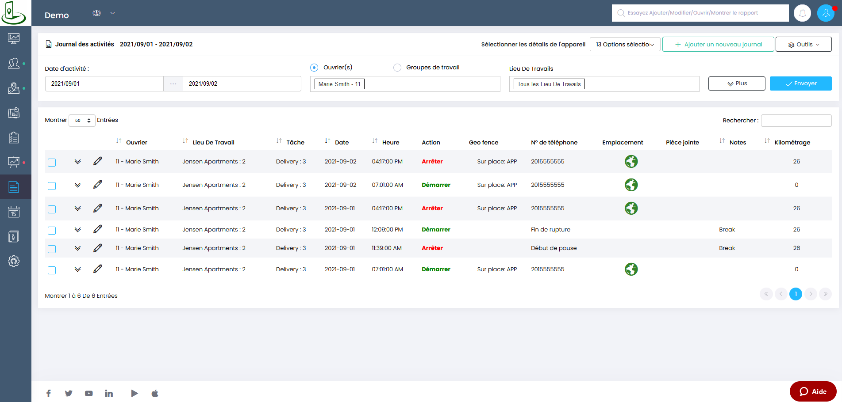Click the pencil edit icon in first row
Viewport: 842px width, 402px height.
pyautogui.click(x=98, y=161)
